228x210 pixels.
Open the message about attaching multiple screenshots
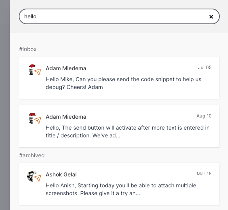pos(119,184)
